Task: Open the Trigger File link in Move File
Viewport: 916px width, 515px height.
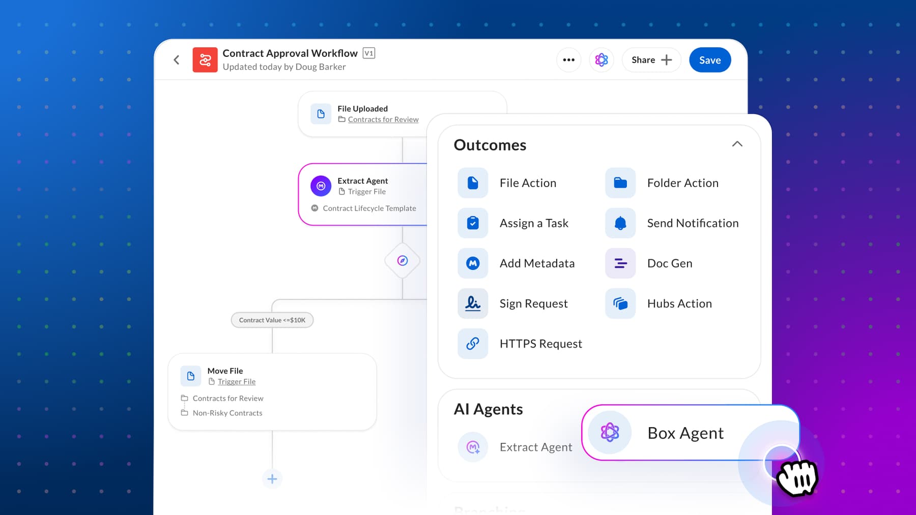Action: coord(237,382)
